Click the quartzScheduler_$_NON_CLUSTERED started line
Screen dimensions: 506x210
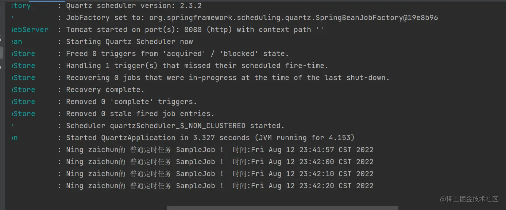175,126
